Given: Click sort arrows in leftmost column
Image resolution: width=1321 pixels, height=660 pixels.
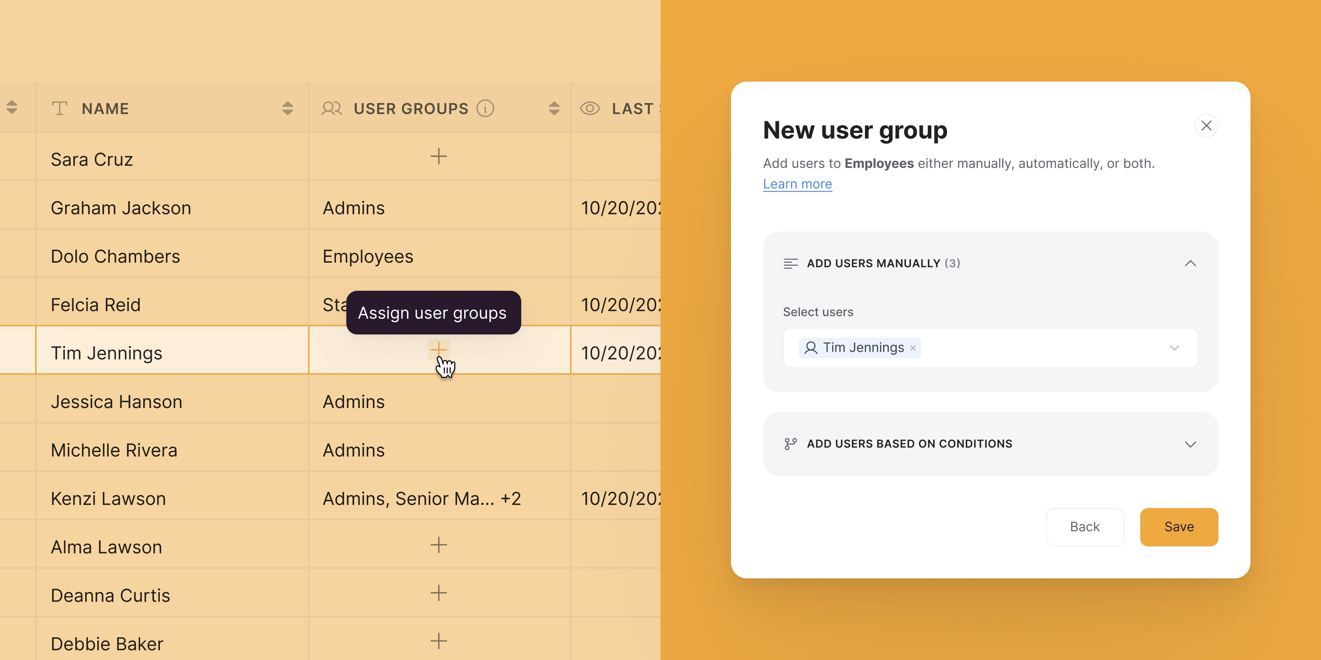Looking at the screenshot, I should [12, 107].
